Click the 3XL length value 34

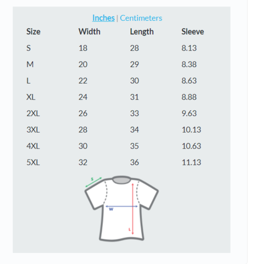point(135,130)
